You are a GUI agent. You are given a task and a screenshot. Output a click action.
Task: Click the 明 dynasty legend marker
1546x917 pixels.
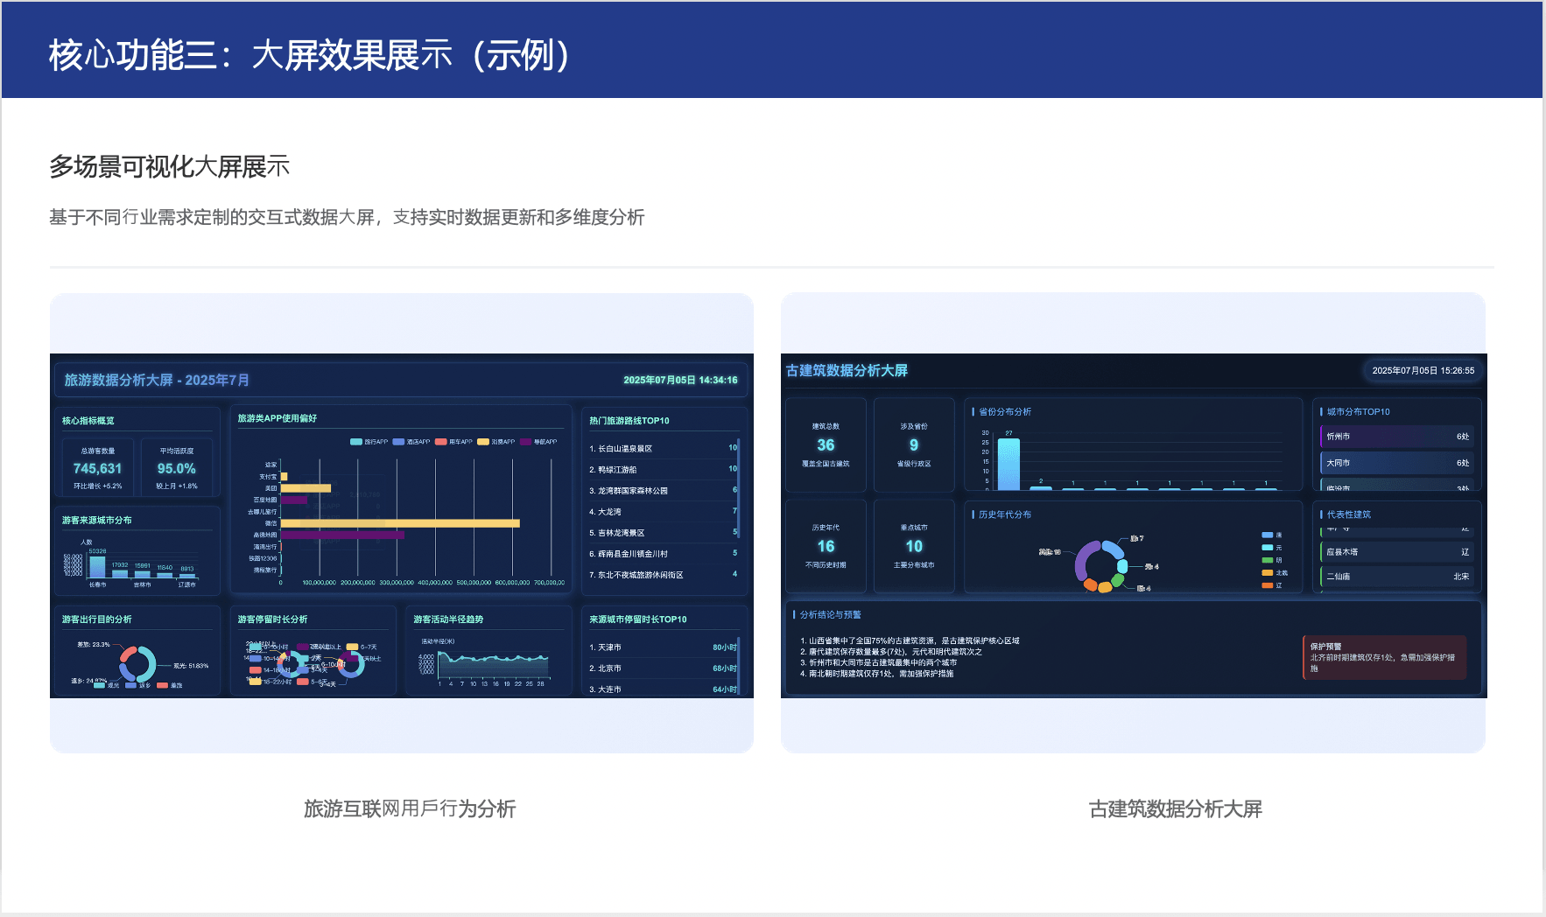pyautogui.click(x=1267, y=562)
